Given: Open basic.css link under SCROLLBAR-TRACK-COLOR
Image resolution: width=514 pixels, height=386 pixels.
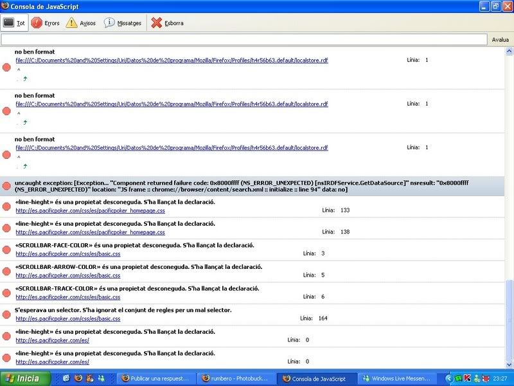Looking at the screenshot, I should click(x=68, y=297).
